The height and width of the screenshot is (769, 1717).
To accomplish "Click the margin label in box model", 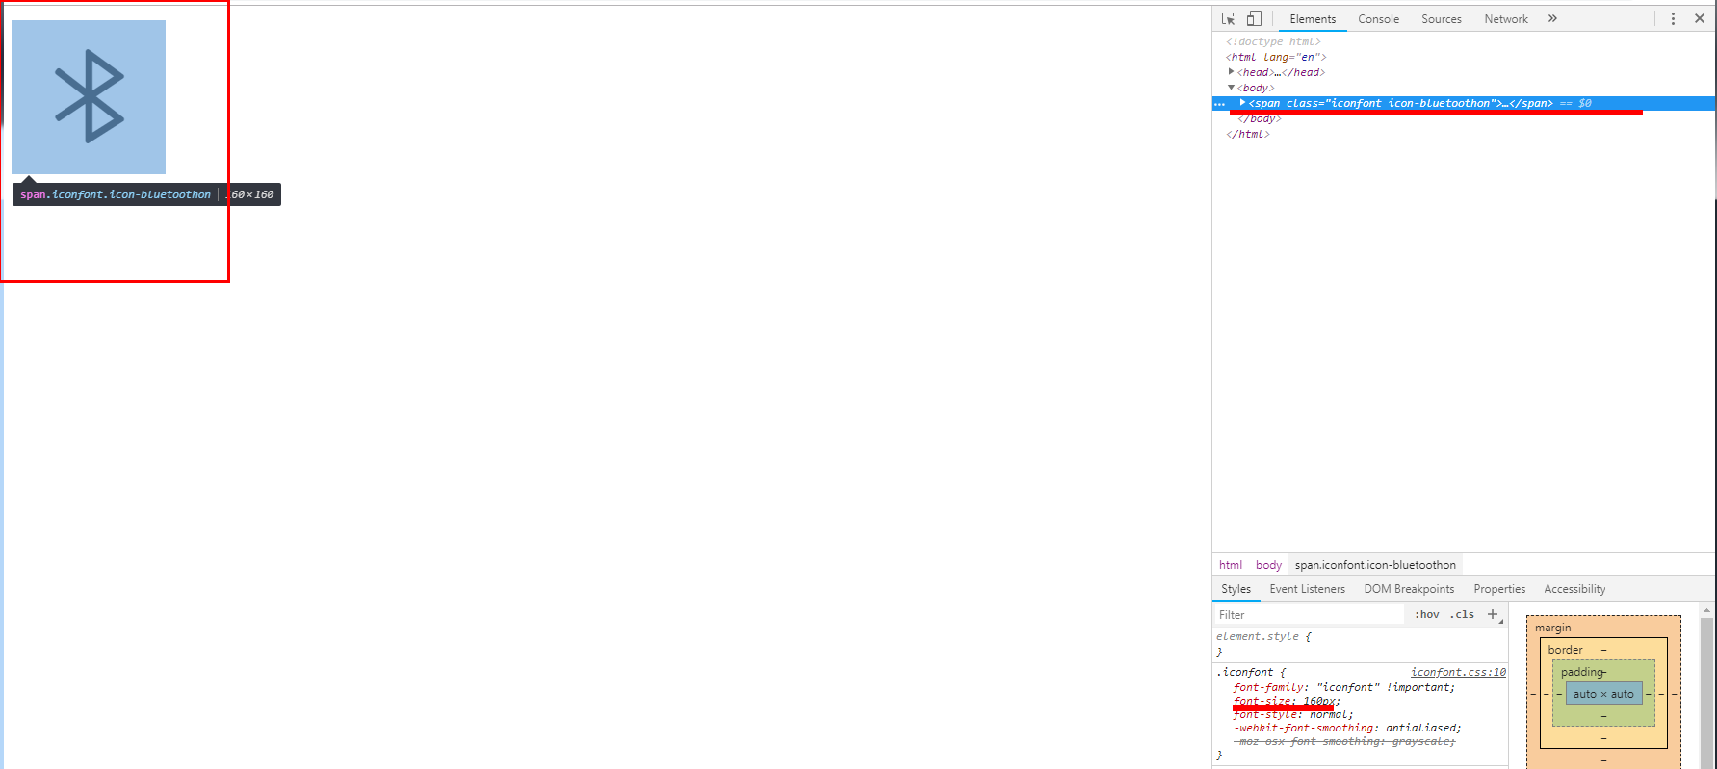I will pyautogui.click(x=1552, y=628).
